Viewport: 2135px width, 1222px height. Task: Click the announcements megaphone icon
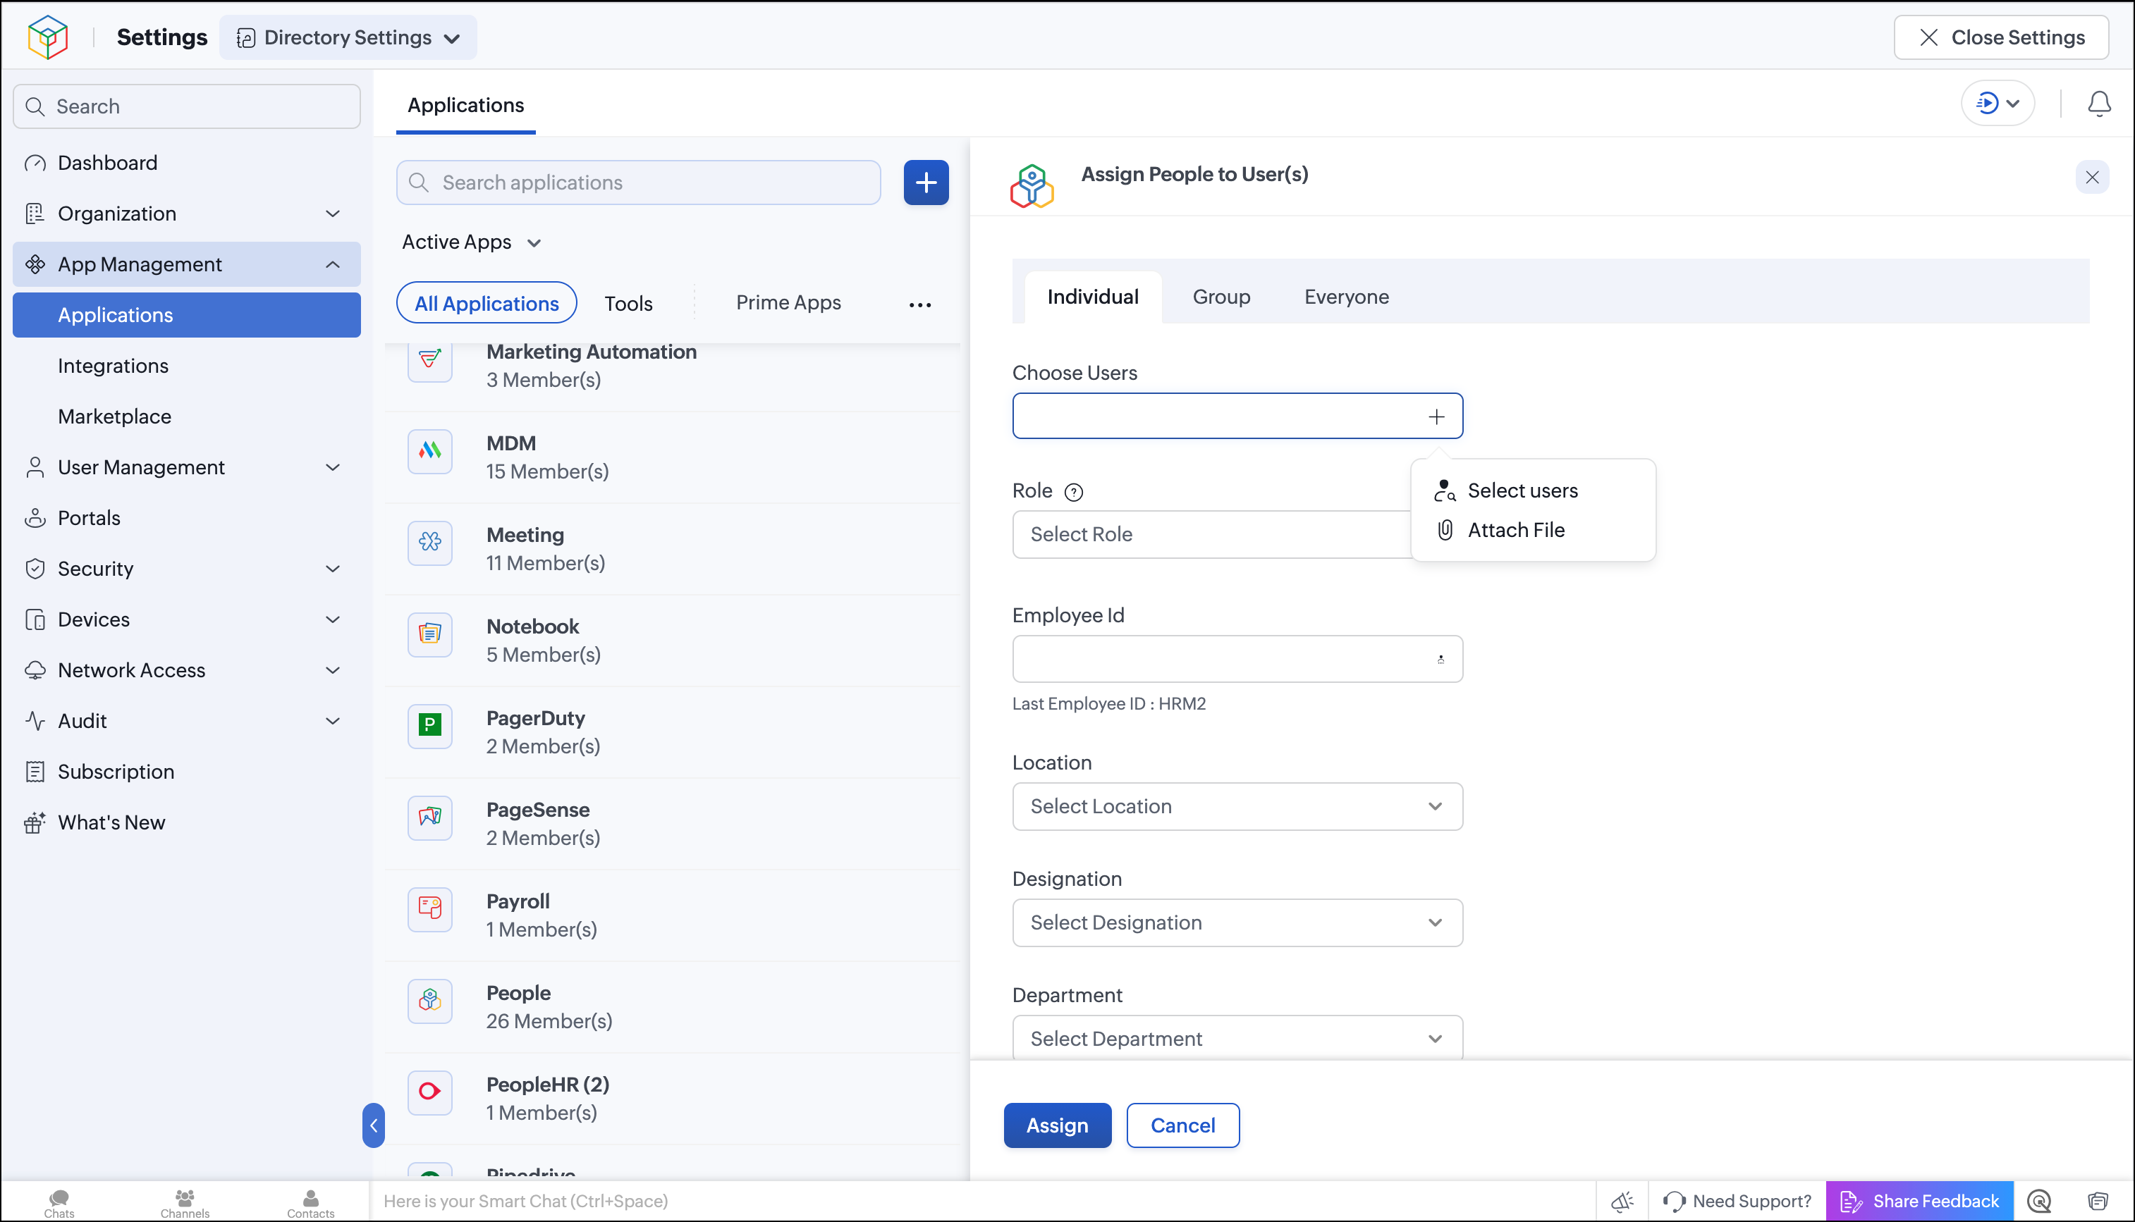click(x=1622, y=1202)
